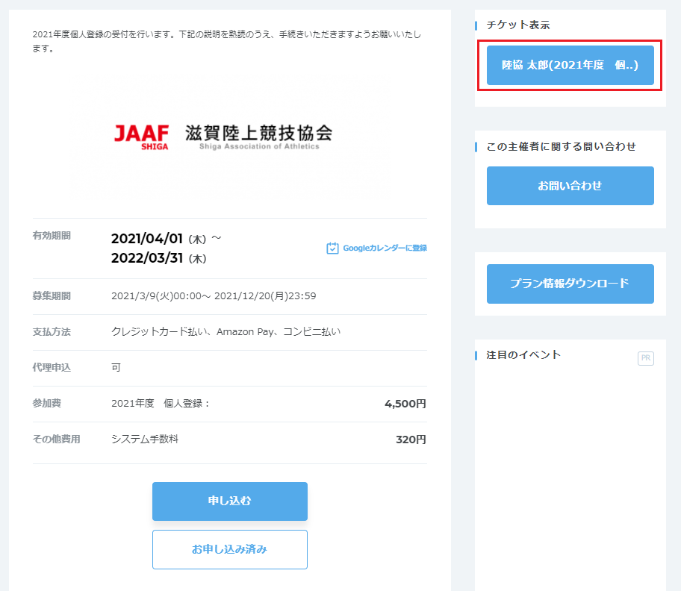Click the この主催者に関する問い合わせ heading

click(x=561, y=146)
